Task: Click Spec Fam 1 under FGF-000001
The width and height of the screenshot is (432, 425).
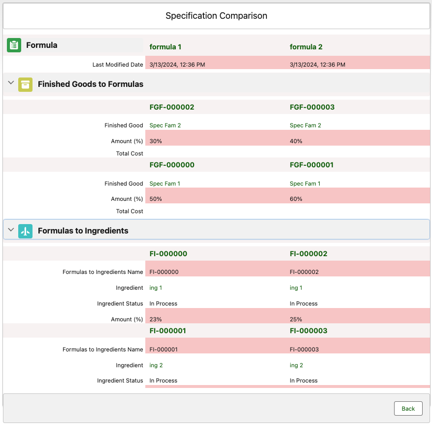Action: click(x=305, y=184)
